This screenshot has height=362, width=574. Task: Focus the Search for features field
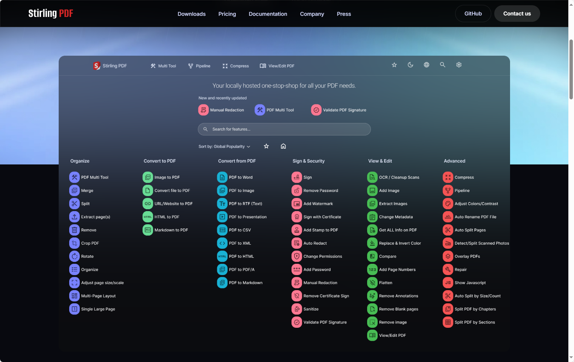(284, 129)
